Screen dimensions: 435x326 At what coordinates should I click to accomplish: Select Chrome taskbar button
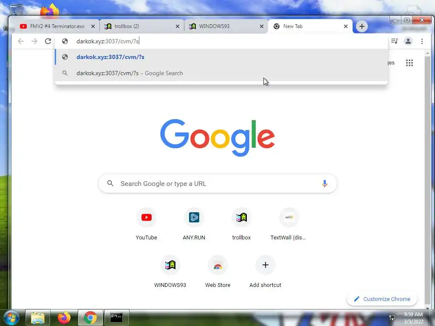coord(90,318)
